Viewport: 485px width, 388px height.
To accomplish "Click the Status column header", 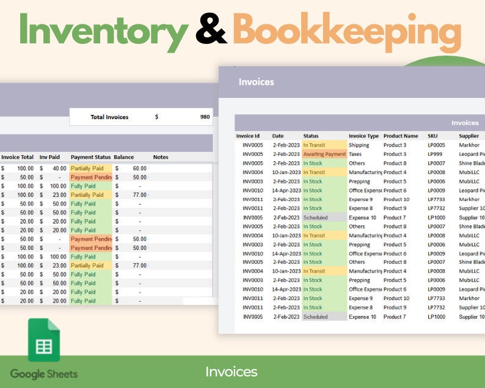I will point(311,136).
